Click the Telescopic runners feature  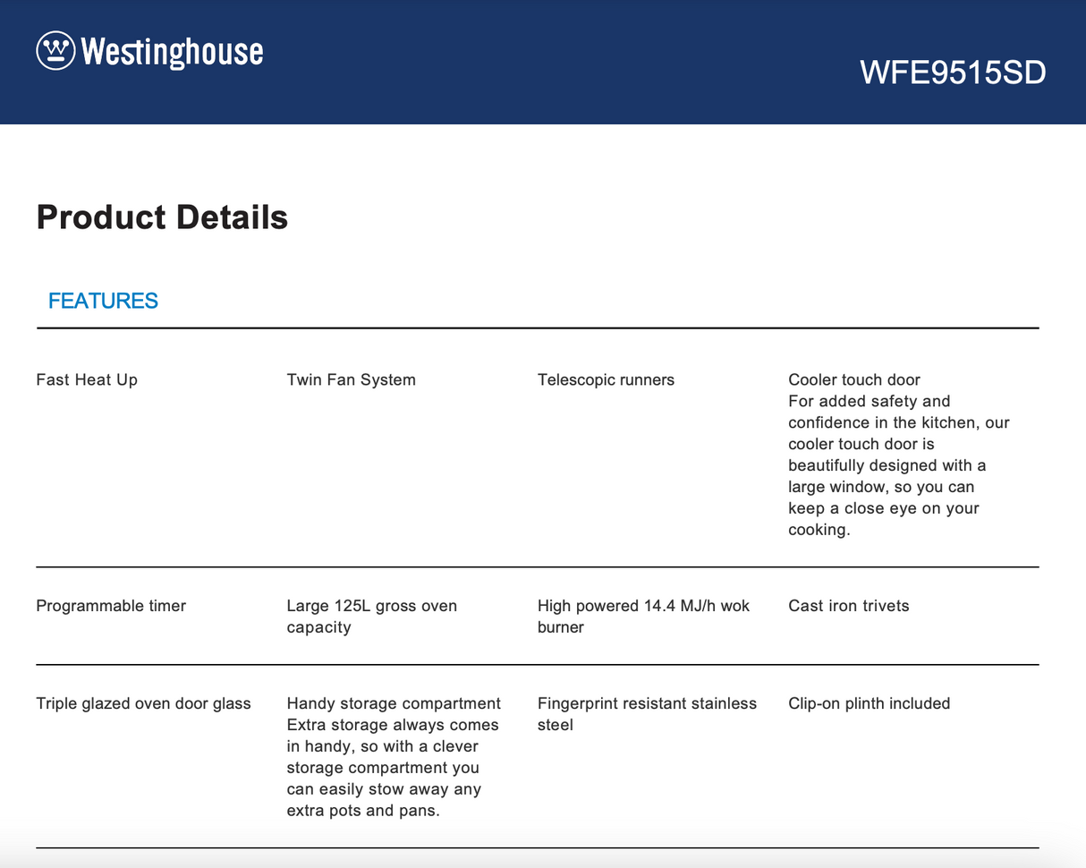[x=606, y=380]
